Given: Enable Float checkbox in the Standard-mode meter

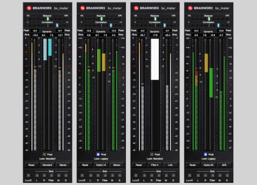Looking at the screenshot, I should pos(44,154).
